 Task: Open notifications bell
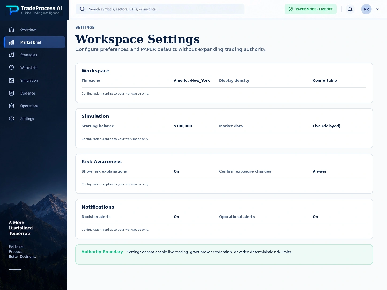click(350, 9)
